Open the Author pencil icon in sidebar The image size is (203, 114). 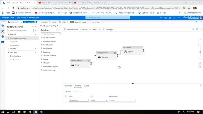tap(3, 31)
